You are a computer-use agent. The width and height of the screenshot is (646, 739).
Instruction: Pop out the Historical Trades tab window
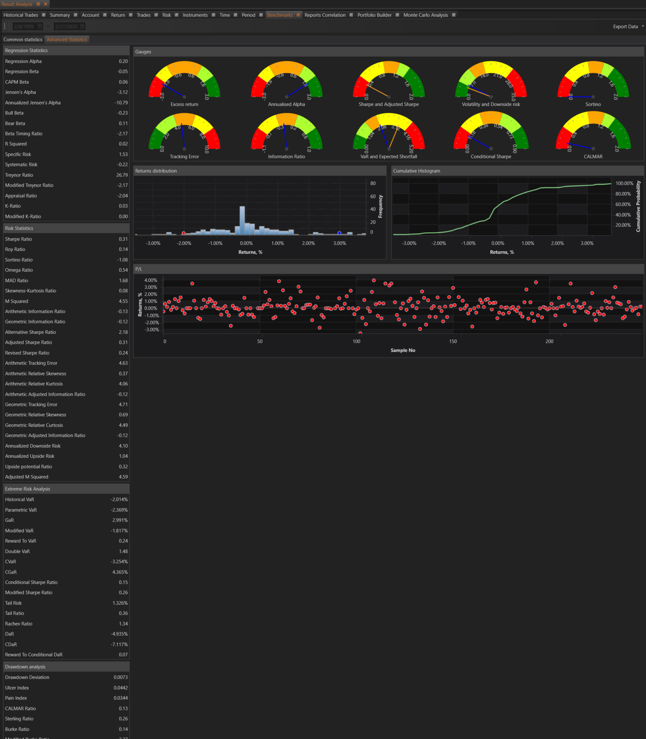click(44, 15)
